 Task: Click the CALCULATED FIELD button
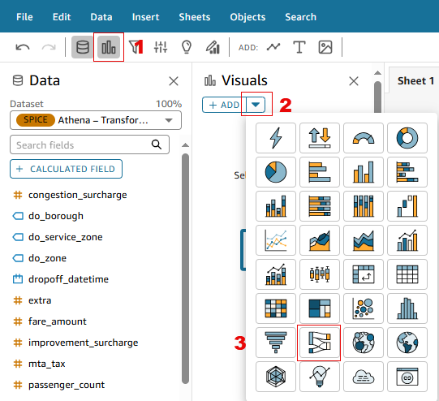(66, 169)
